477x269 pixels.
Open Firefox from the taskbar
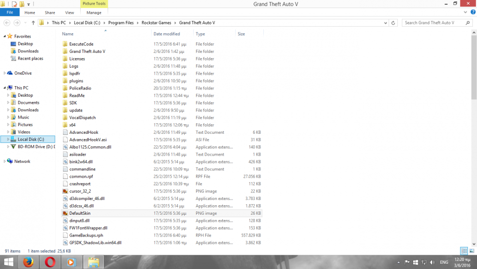point(28,262)
